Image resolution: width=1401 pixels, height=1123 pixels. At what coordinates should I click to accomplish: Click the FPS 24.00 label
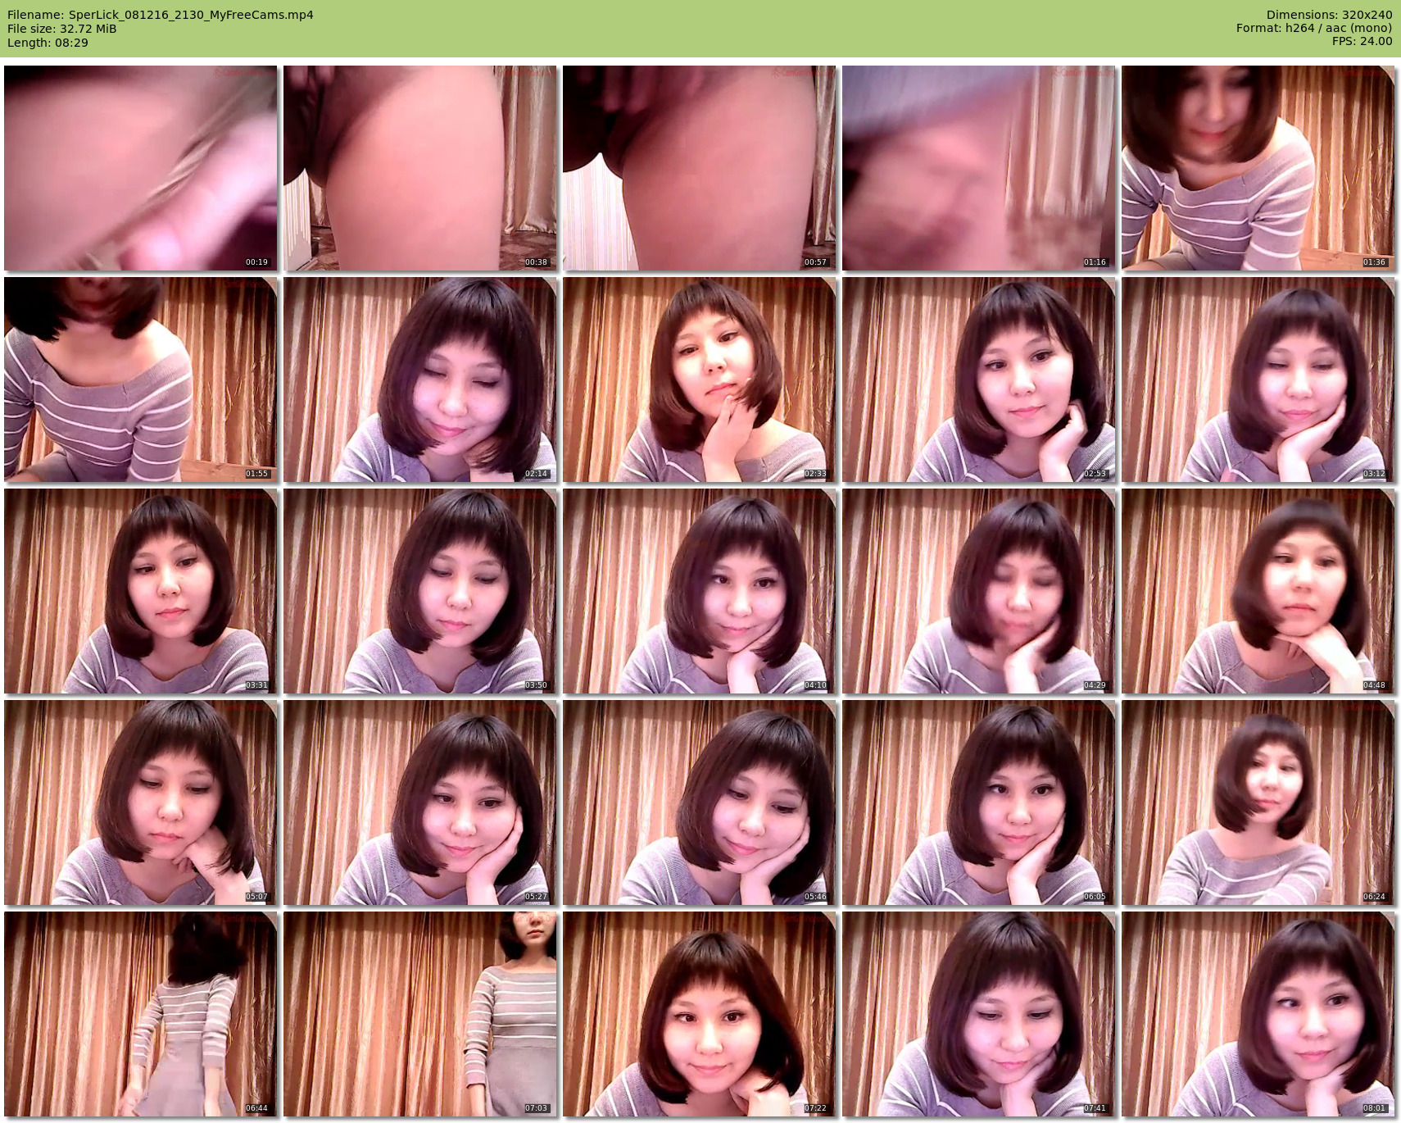1362,41
